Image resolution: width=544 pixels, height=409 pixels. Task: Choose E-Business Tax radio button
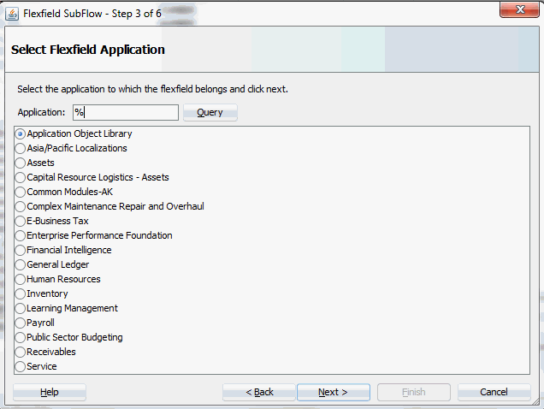(x=21, y=221)
